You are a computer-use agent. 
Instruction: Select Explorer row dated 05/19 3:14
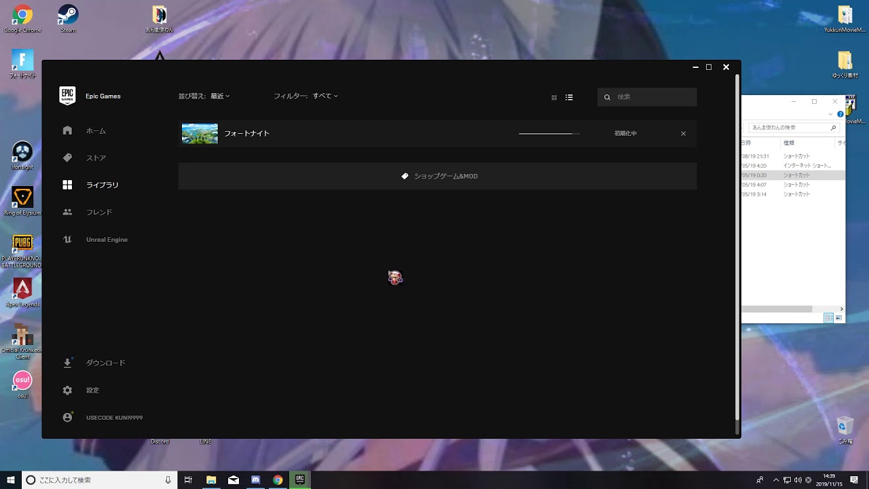click(x=792, y=194)
